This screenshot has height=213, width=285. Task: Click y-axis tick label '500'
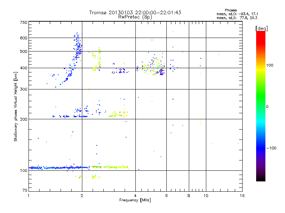24,51
